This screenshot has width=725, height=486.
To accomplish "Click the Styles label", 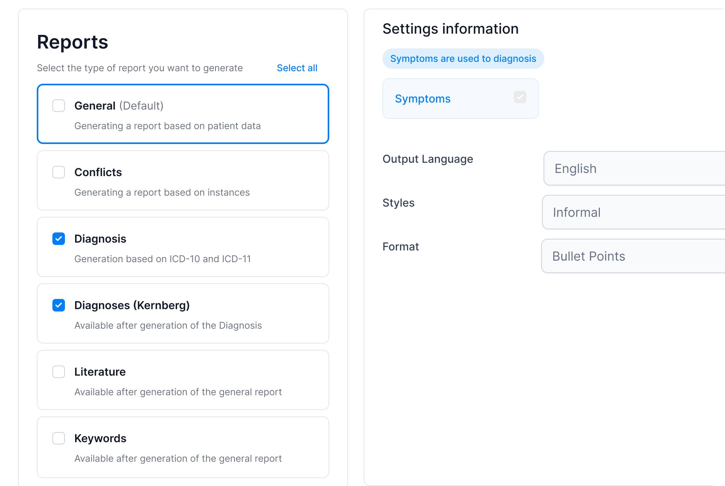I will (x=398, y=203).
